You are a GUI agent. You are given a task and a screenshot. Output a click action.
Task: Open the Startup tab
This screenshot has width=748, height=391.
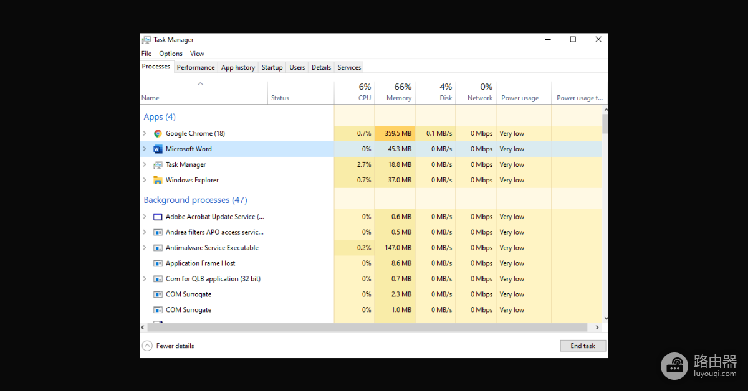pyautogui.click(x=272, y=67)
